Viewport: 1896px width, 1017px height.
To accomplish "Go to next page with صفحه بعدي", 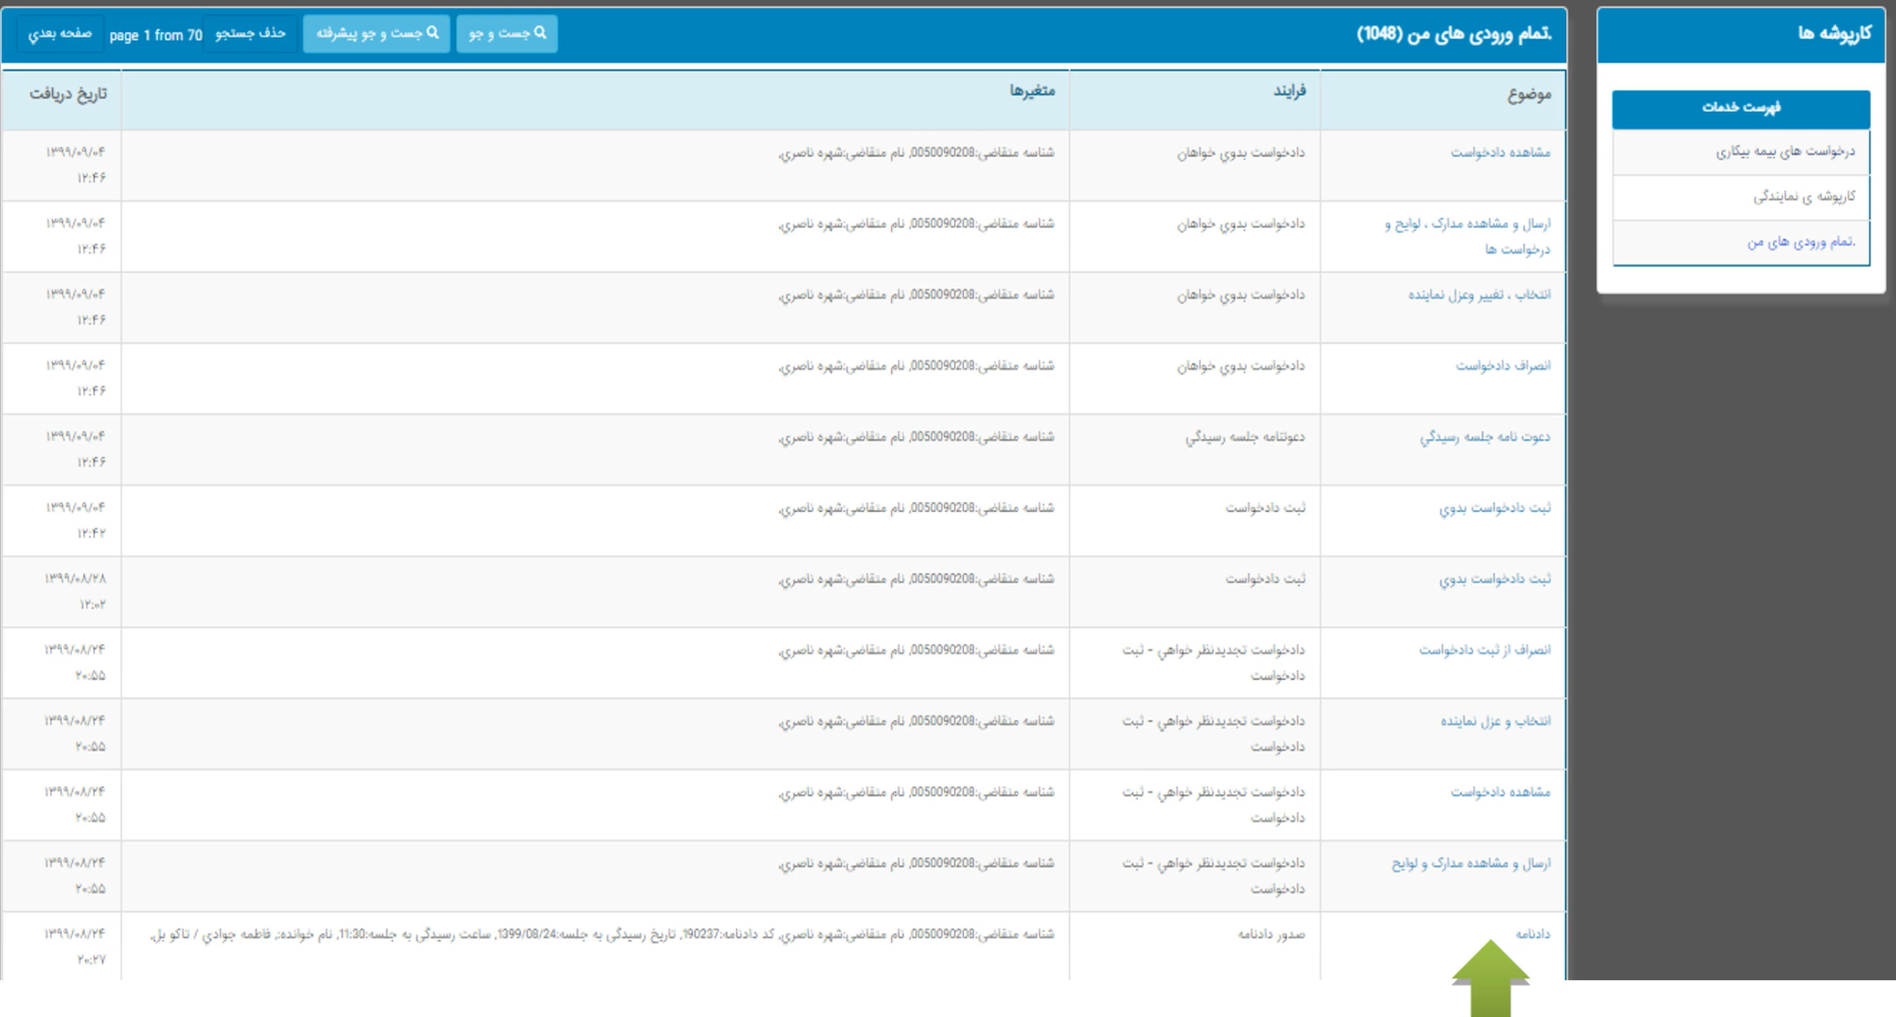I will click(x=60, y=34).
